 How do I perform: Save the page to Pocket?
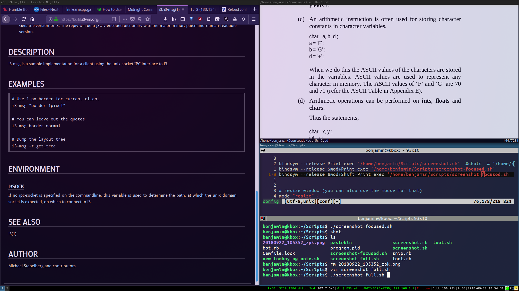(x=132, y=19)
